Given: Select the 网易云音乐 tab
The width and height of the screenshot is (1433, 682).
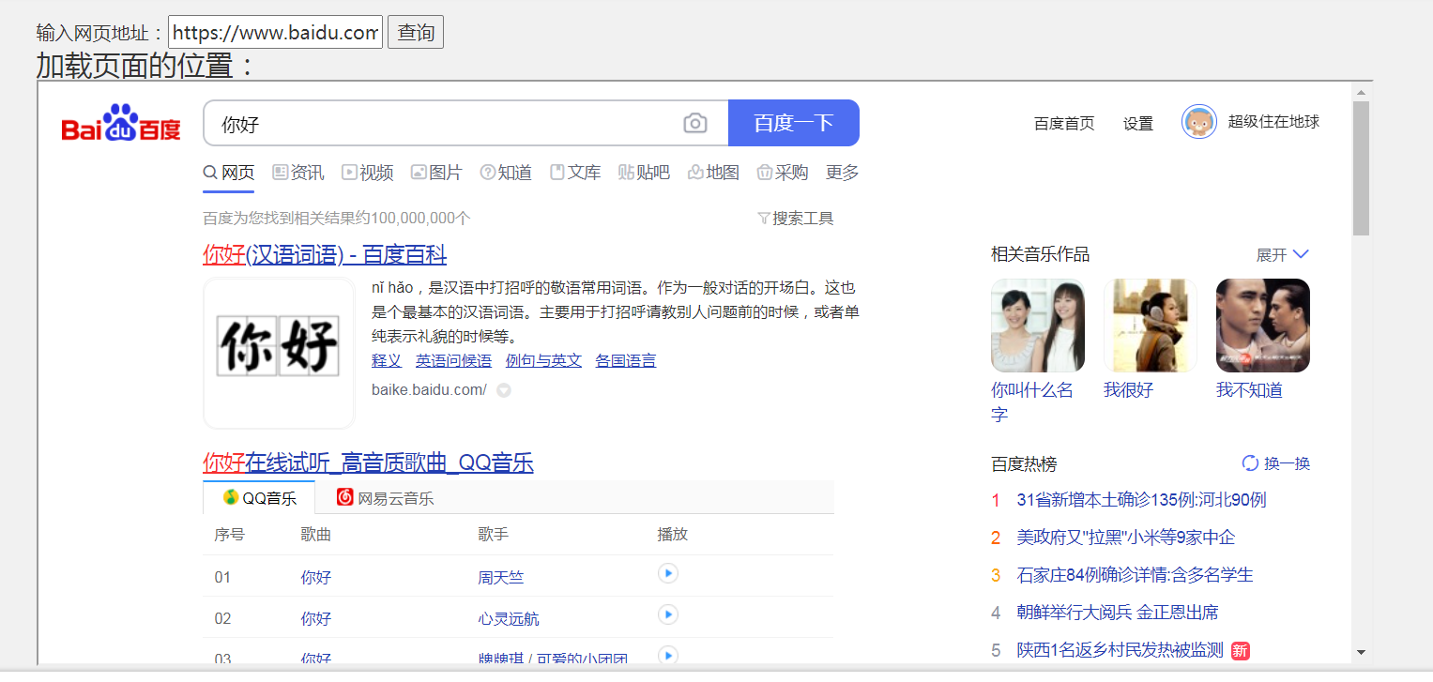Looking at the screenshot, I should click(386, 497).
